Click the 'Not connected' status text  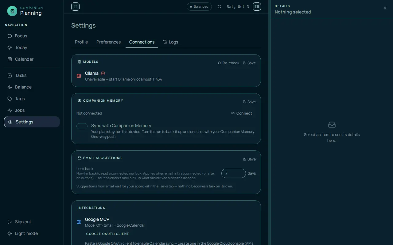[89, 113]
